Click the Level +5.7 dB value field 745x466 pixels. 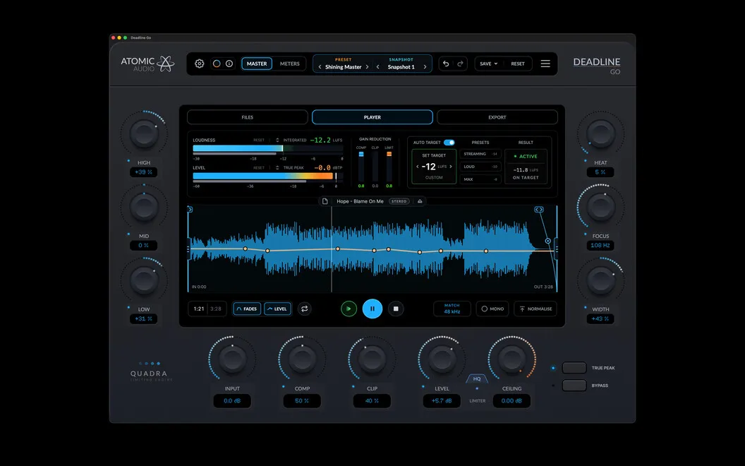point(442,401)
